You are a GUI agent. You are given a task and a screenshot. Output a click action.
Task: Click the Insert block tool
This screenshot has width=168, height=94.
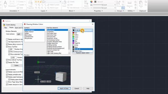pos(64,4)
